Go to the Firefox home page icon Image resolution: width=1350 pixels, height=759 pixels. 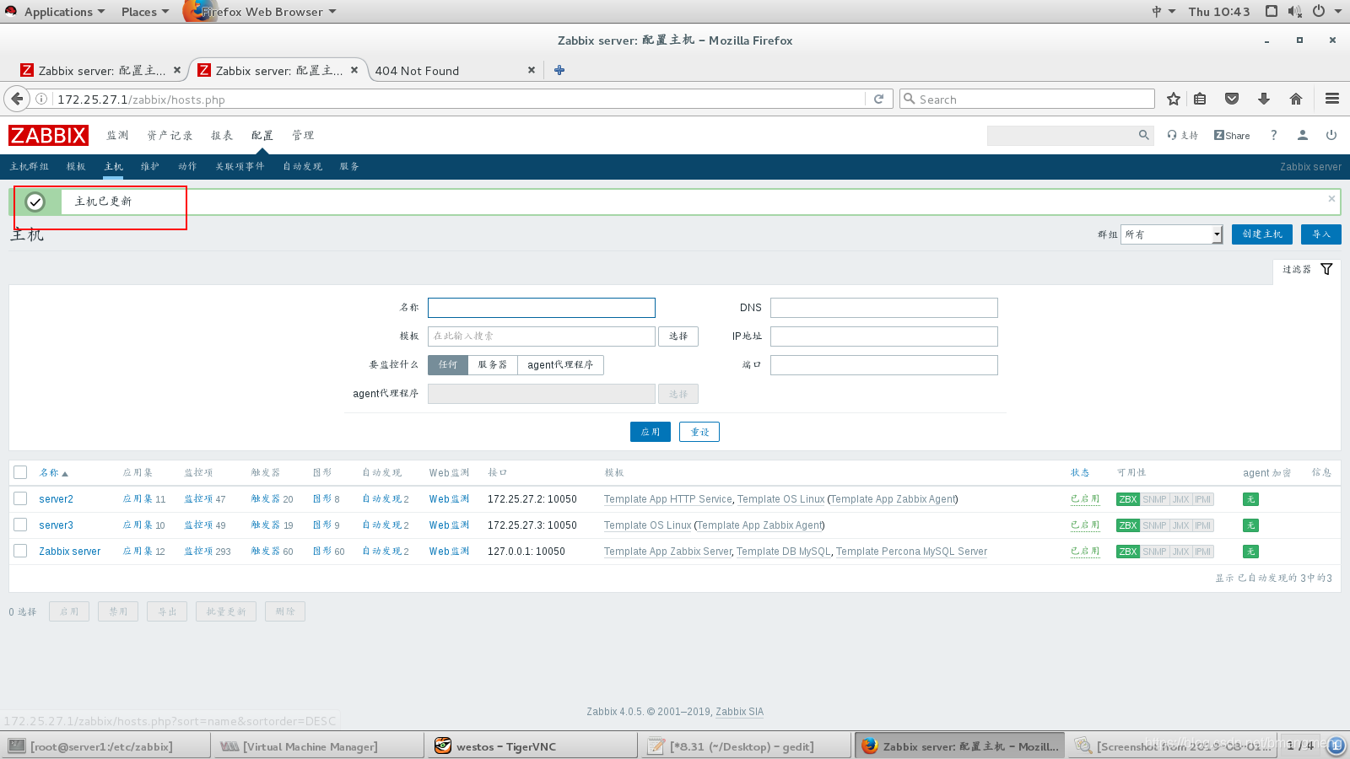tap(1296, 99)
